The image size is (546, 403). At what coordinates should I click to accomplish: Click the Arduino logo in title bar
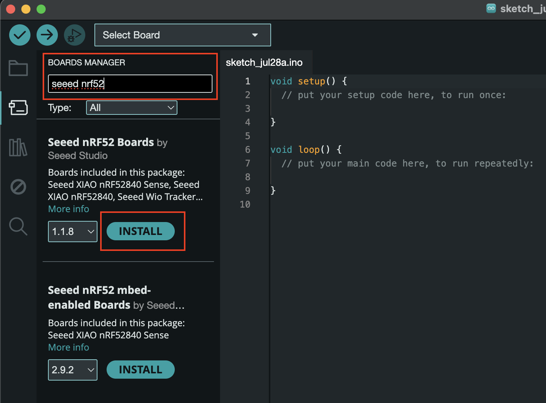(491, 8)
